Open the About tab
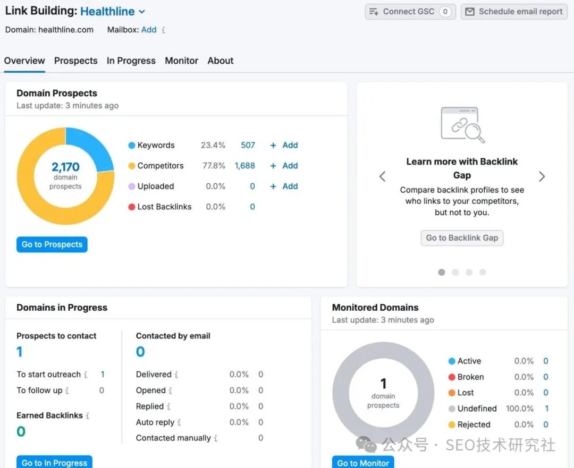This screenshot has width=574, height=468. [221, 61]
